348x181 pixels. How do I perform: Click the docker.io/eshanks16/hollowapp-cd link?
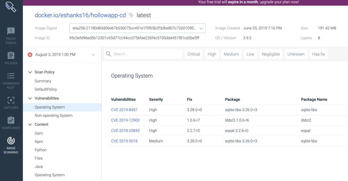click(x=80, y=15)
